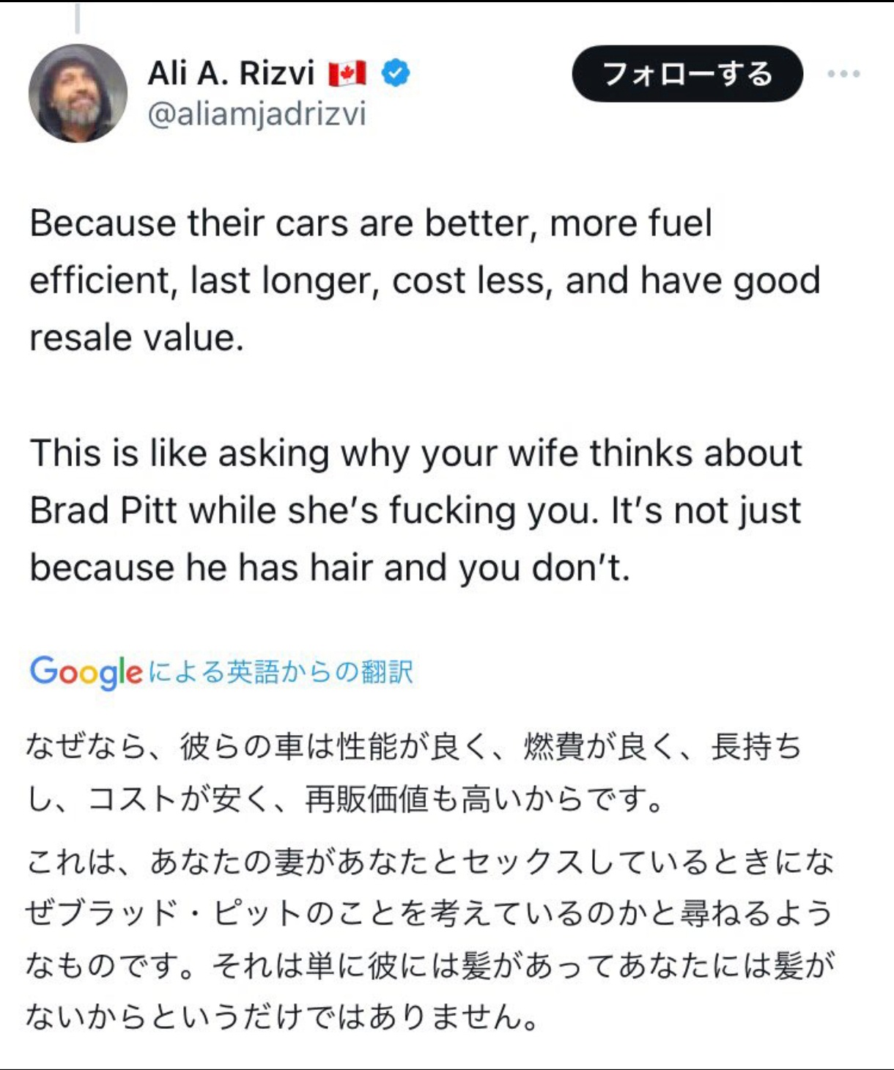Click the thread connector line above avatar
Screen dimensions: 894x1070
[x=77, y=18]
